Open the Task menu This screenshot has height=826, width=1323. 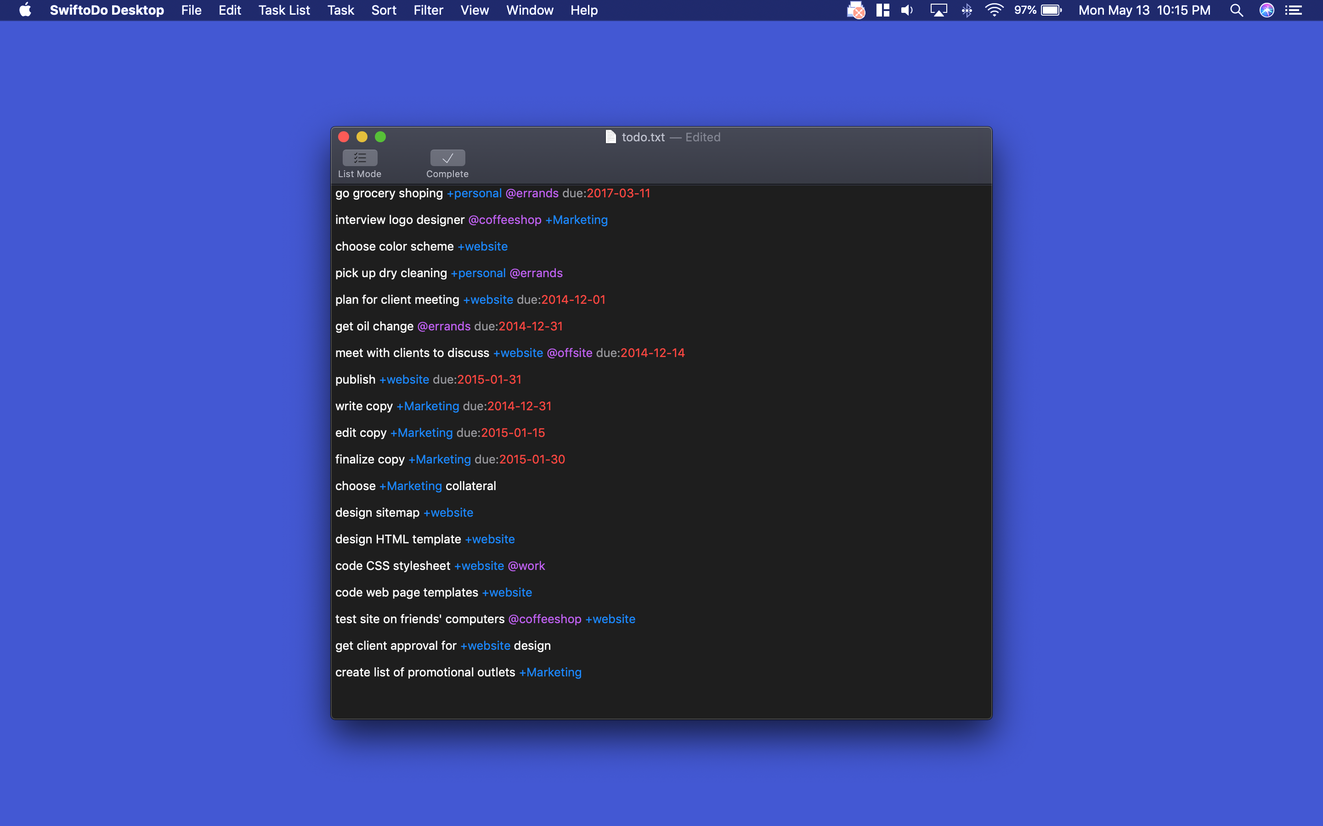pos(340,10)
